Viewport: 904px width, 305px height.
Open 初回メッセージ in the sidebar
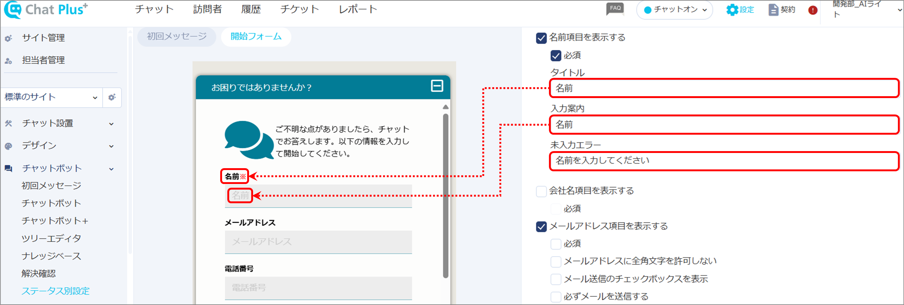point(51,185)
